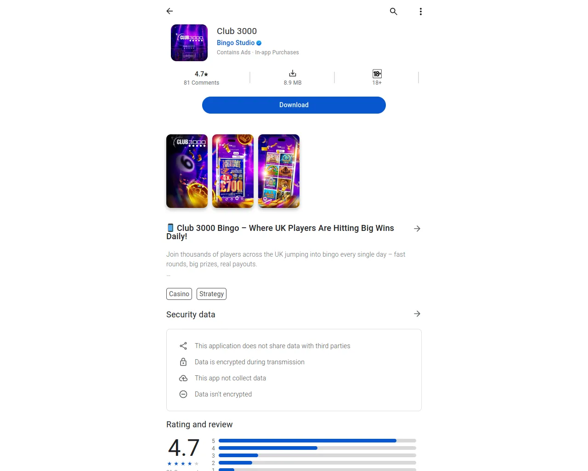
Task: Click the minus-circle icon beside Data isn't encrypted
Action: pyautogui.click(x=183, y=394)
